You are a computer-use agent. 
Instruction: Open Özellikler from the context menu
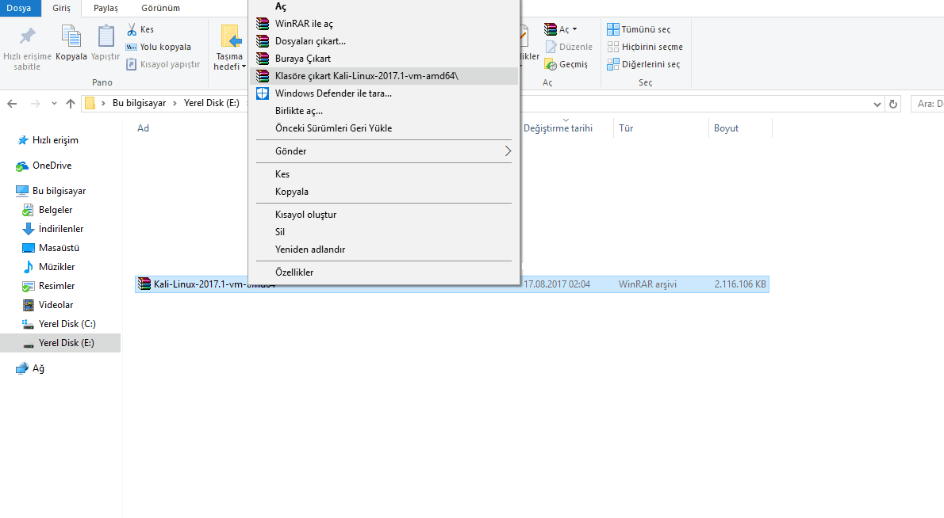coord(383,272)
